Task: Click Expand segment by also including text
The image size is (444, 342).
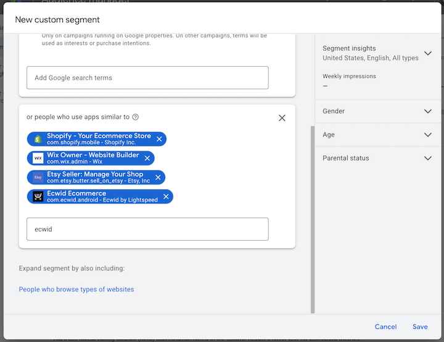Action: tap(72, 269)
